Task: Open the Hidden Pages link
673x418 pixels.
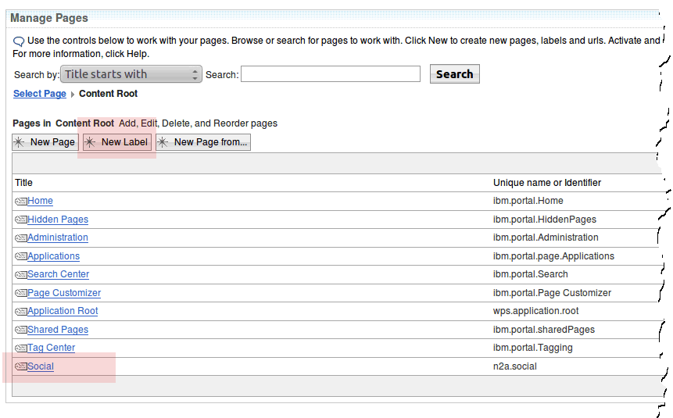Action: 58,220
